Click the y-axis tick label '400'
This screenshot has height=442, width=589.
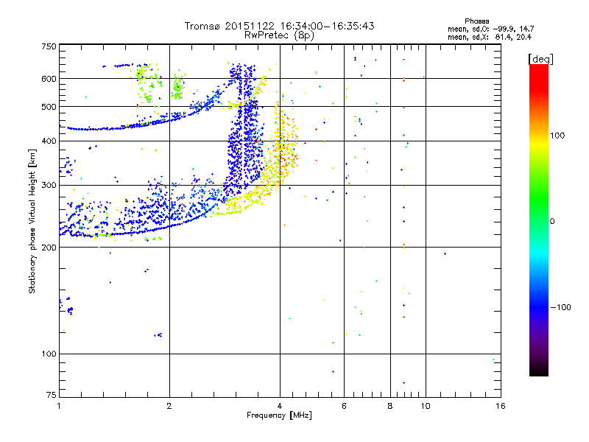(49, 141)
